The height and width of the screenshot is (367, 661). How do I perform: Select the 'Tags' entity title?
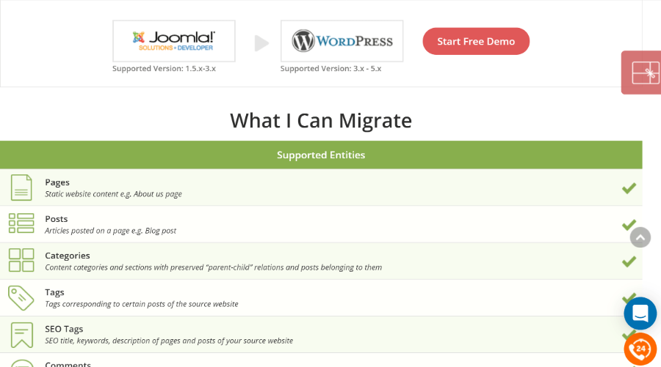55,292
